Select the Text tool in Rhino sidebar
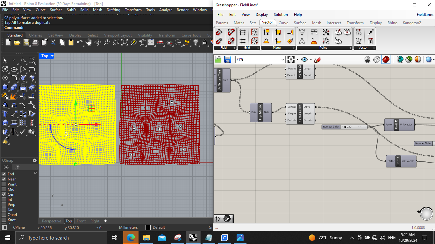The image size is (435, 244). tap(5, 114)
